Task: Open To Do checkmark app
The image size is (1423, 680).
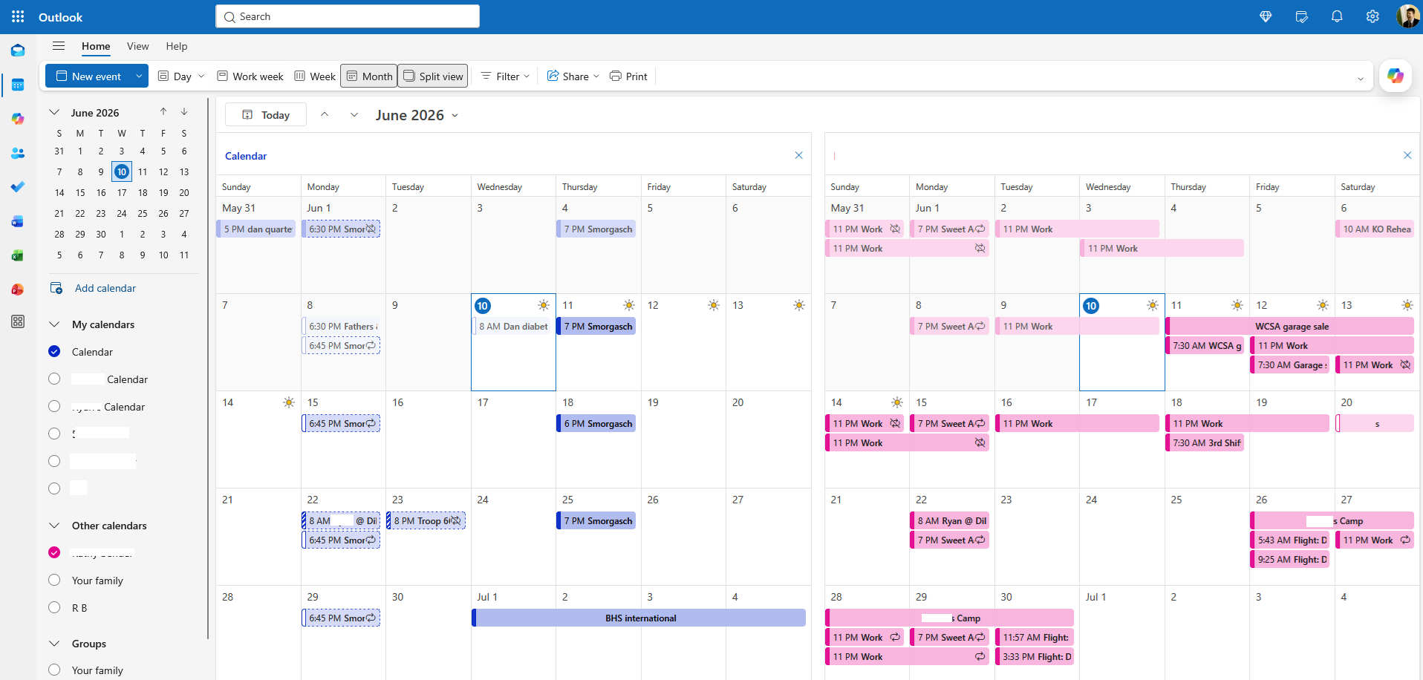Action: pos(18,187)
